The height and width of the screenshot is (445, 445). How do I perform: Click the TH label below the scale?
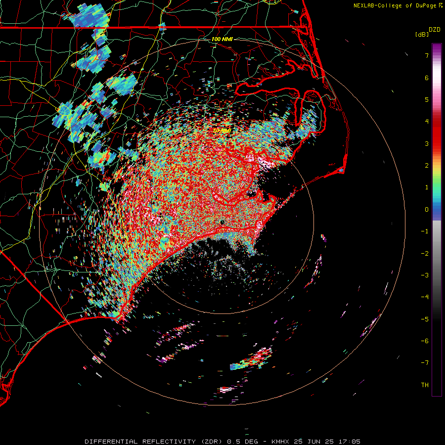coord(425,385)
